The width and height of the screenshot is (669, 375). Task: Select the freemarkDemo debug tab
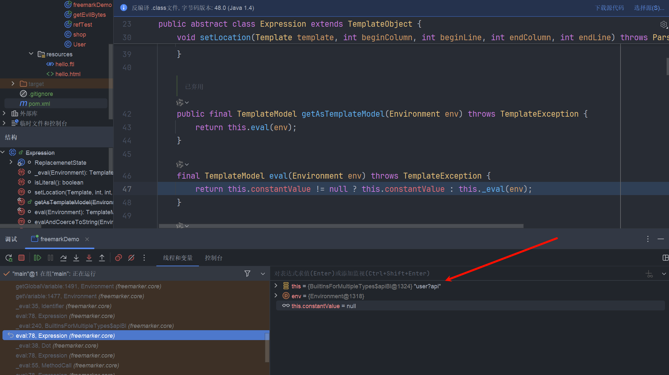(x=59, y=239)
